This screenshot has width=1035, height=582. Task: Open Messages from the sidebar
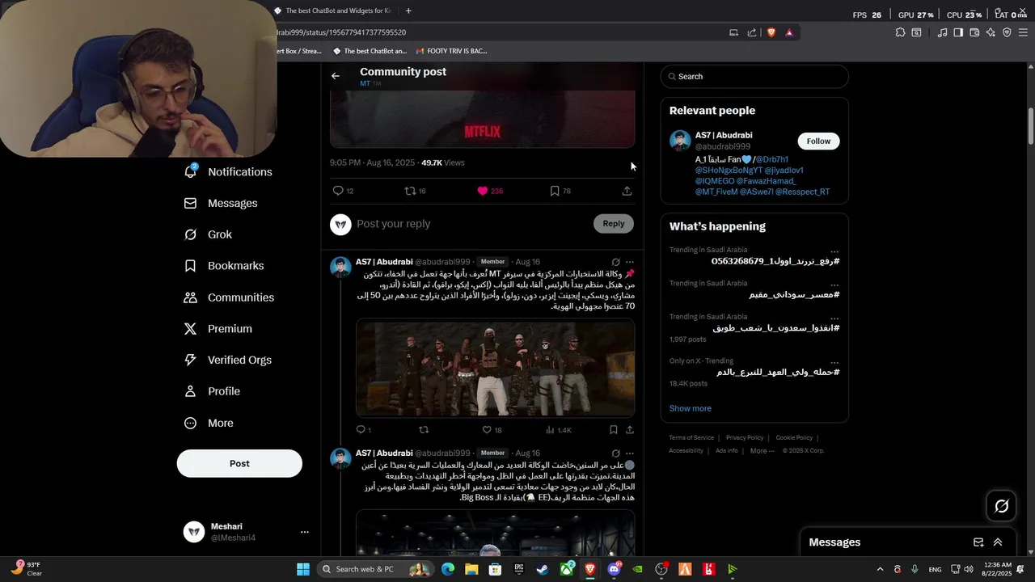tap(221, 204)
